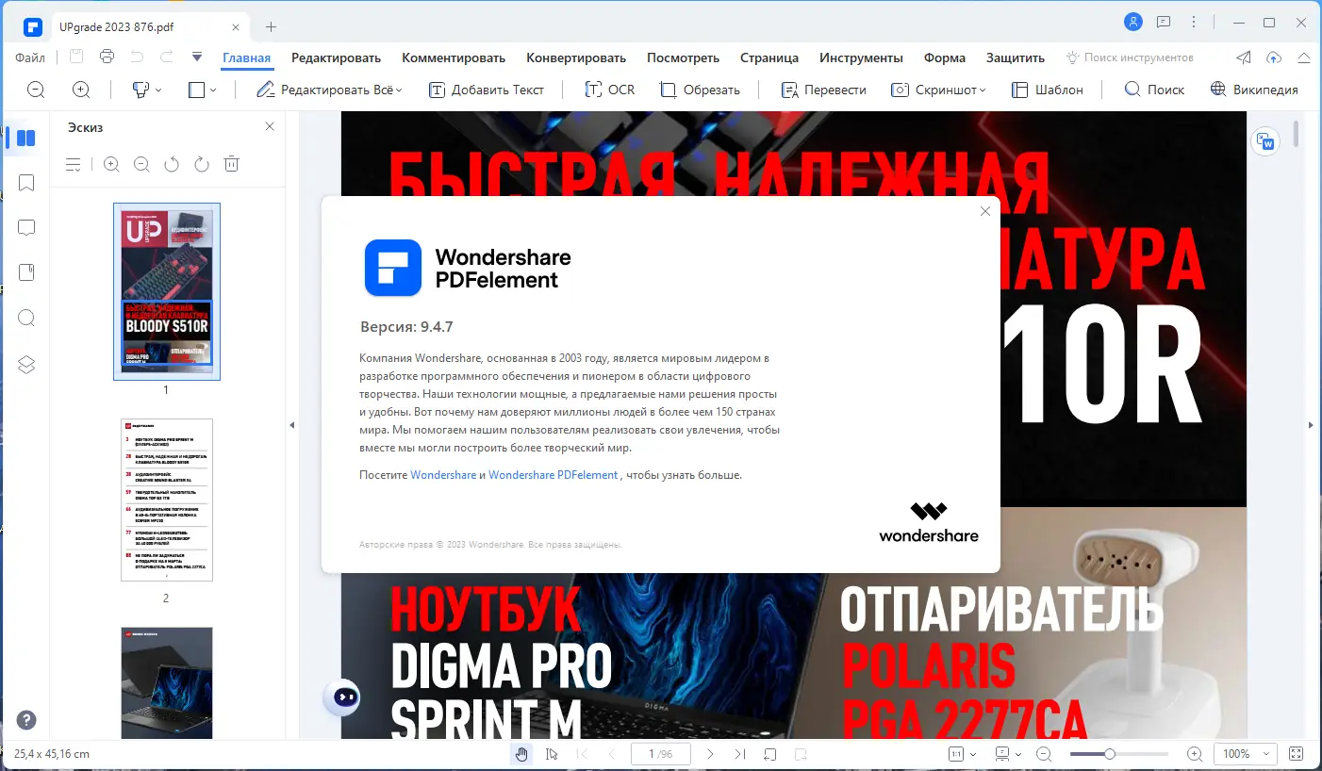
Task: Select the rectangle shape tool icon
Action: point(197,90)
